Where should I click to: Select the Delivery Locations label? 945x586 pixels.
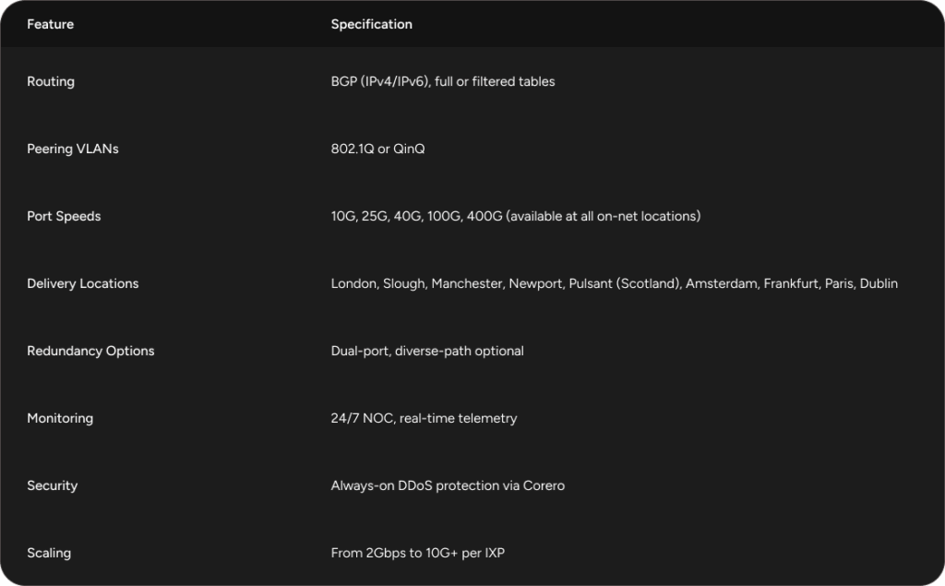coord(82,283)
